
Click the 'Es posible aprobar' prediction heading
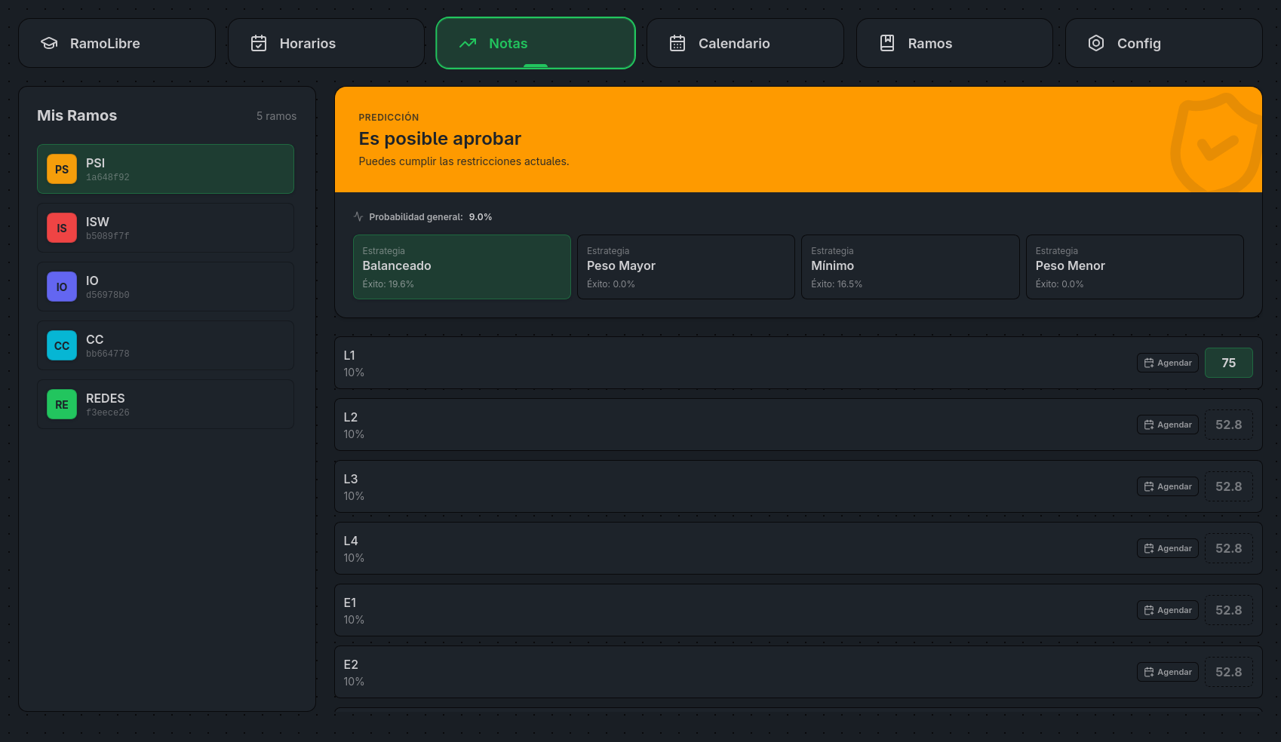tap(440, 139)
